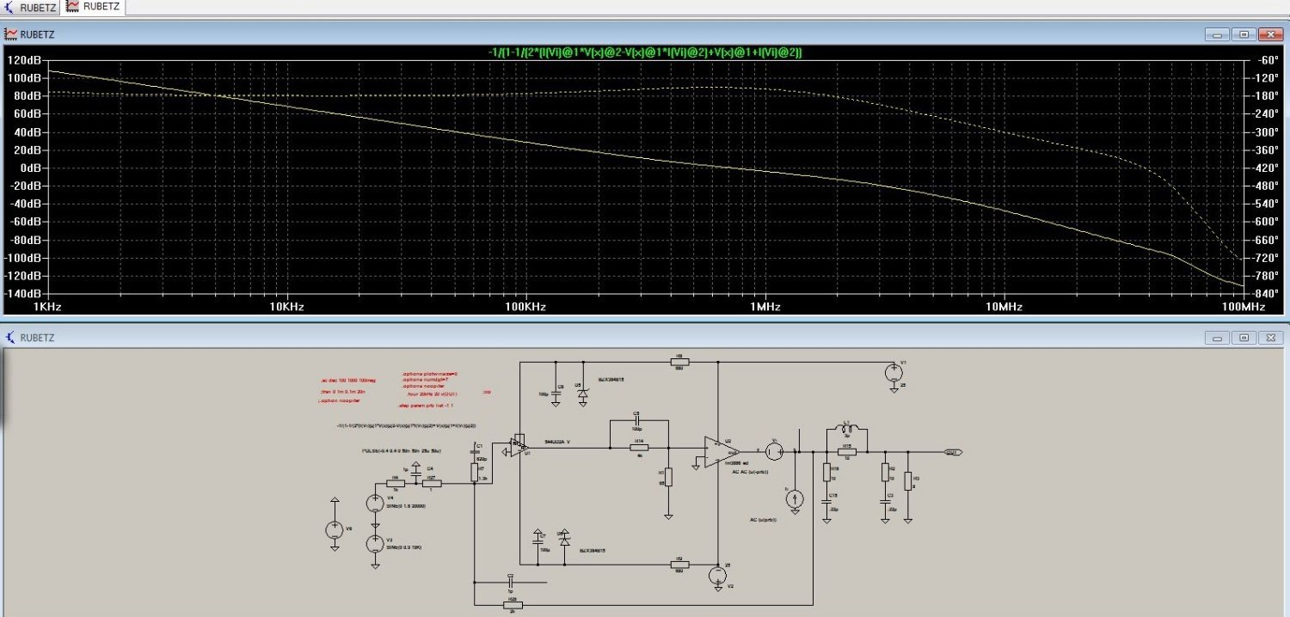This screenshot has height=617, width=1290.
Task: Click the OUT output port label
Action: coord(951,451)
